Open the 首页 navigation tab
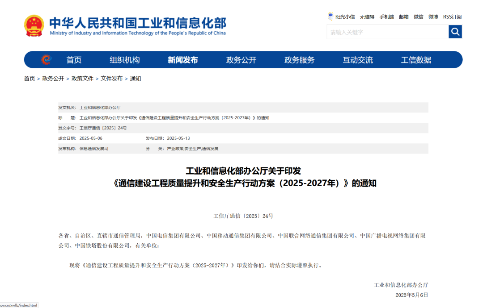 pos(74,60)
